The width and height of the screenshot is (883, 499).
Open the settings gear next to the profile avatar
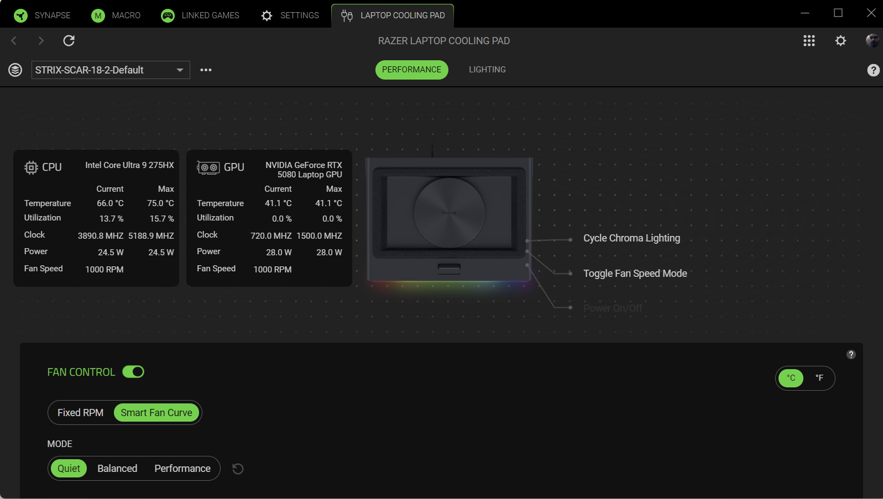coord(840,40)
